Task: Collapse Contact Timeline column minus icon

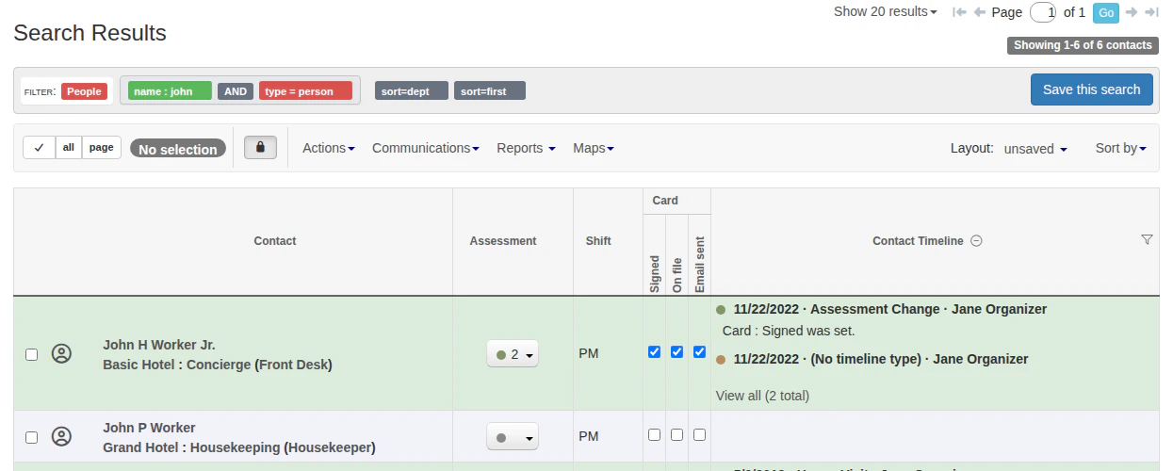Action: (976, 241)
